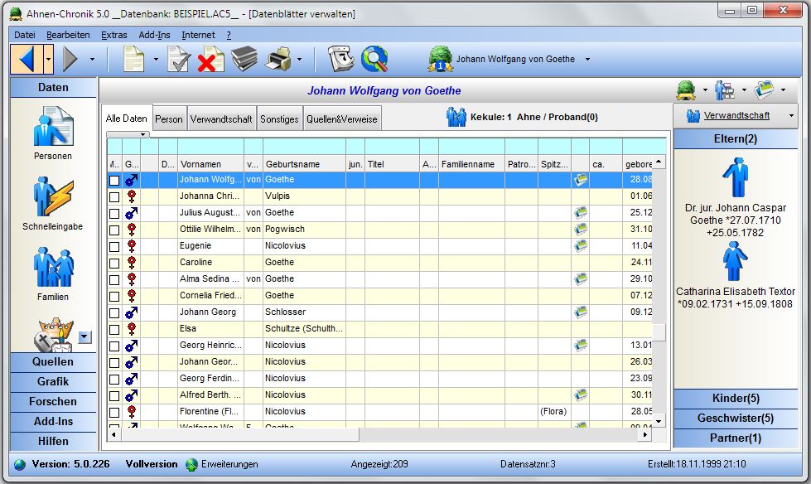This screenshot has height=484, width=811.
Task: Click the blue back navigation arrow
Action: (27, 59)
